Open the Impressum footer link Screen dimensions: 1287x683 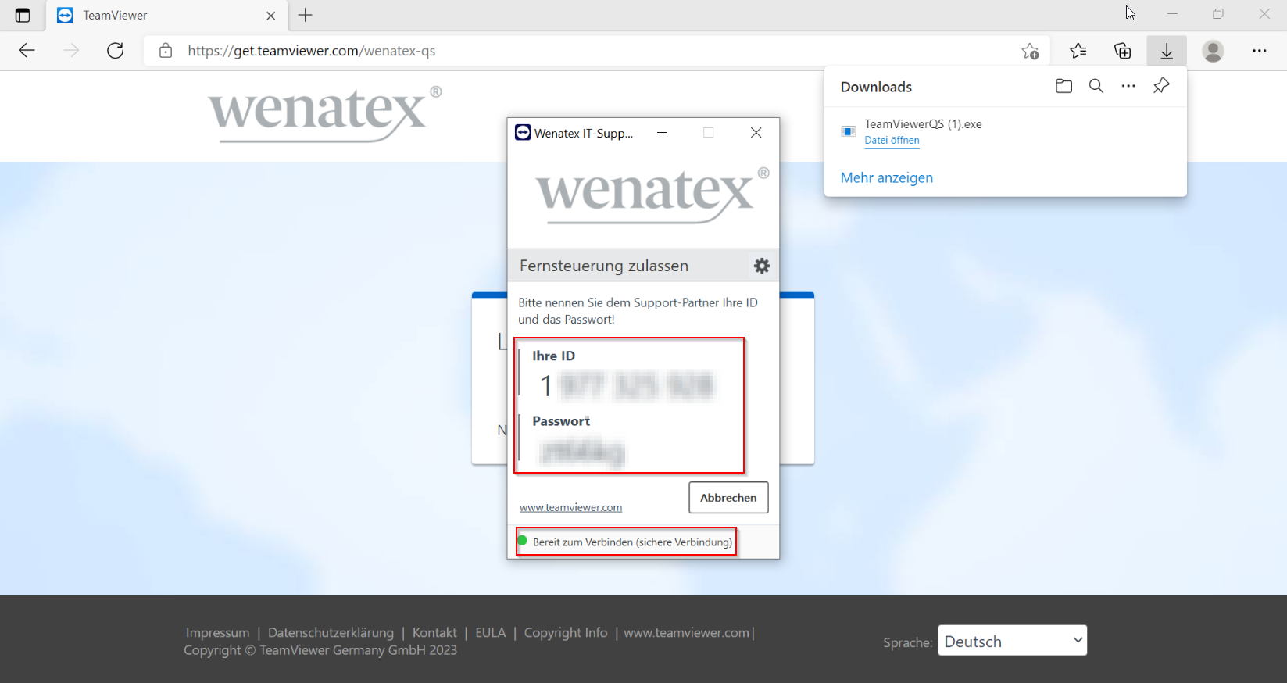coord(217,632)
